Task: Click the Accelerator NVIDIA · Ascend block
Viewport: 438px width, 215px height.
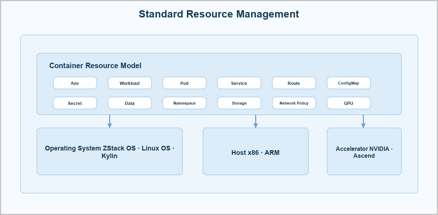Action: [x=364, y=152]
